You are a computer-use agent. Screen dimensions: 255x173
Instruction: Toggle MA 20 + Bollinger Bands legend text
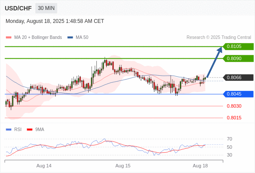coord(38,38)
